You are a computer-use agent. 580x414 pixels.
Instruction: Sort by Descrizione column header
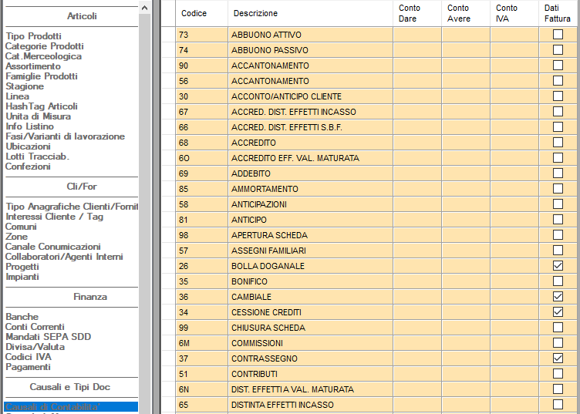pyautogui.click(x=255, y=13)
